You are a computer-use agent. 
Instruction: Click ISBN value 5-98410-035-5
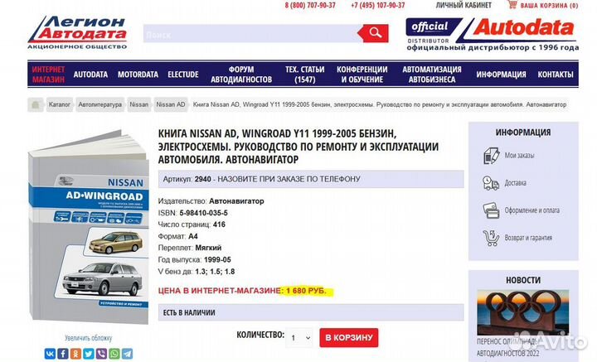[x=204, y=213]
